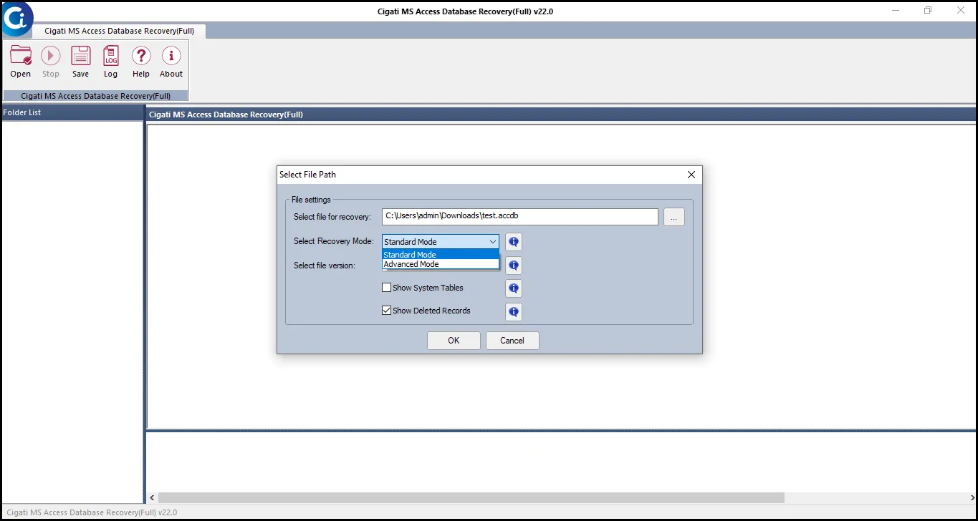Open the Log icon in toolbar
978x521 pixels.
coord(111,57)
